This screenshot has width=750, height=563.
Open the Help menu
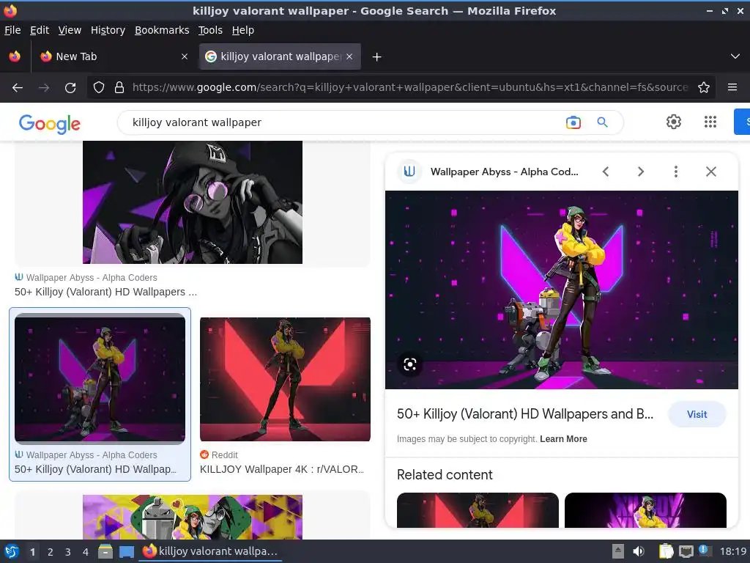[243, 30]
